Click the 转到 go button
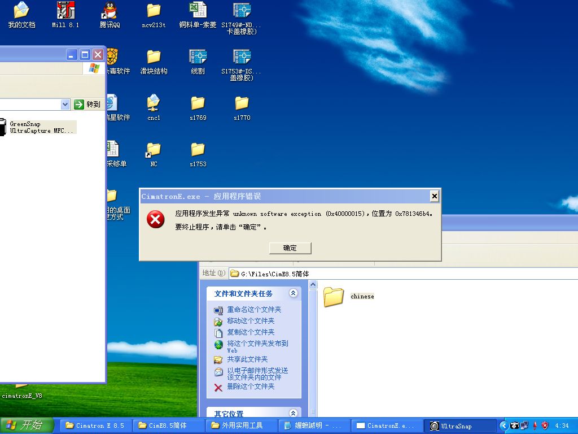The width and height of the screenshot is (578, 434). pyautogui.click(x=87, y=105)
